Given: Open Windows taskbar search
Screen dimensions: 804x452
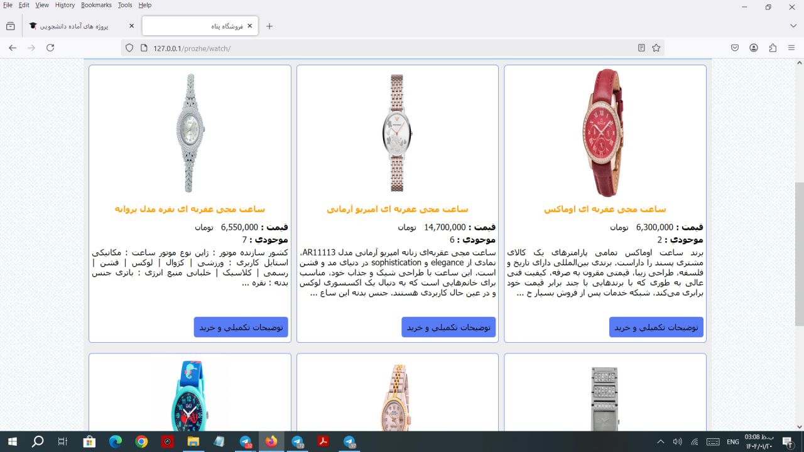Looking at the screenshot, I should pyautogui.click(x=38, y=442).
